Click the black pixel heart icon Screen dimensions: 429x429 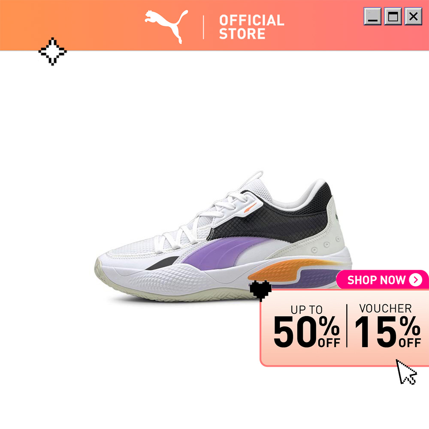pyautogui.click(x=260, y=290)
